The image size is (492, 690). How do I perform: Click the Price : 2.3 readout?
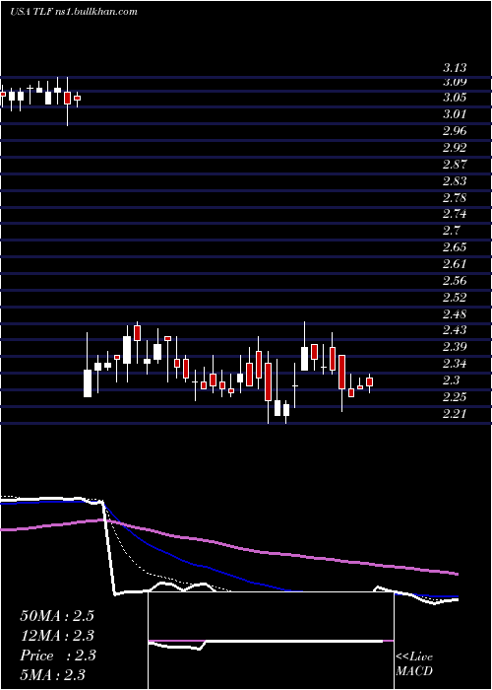coord(57,655)
